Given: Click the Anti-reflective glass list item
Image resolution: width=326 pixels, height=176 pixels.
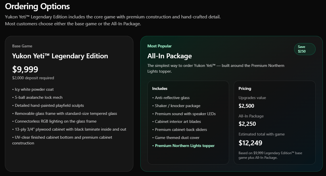Looking at the screenshot, I should (172, 98).
